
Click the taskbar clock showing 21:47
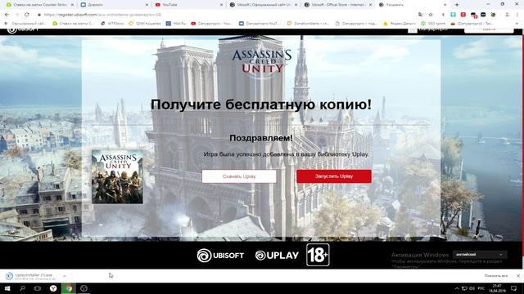(x=497, y=288)
